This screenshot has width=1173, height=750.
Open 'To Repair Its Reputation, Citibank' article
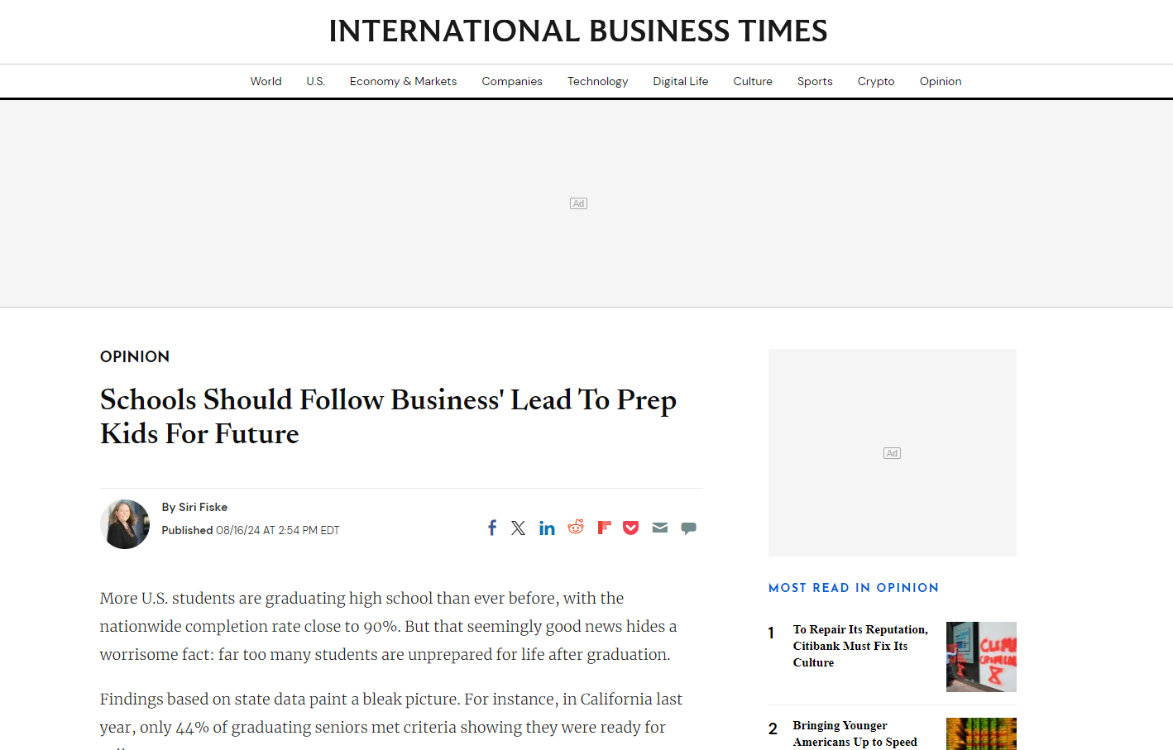tap(860, 646)
